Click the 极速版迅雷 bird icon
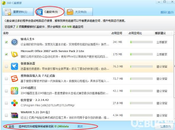Screen dimensions: 175x130 14,66
